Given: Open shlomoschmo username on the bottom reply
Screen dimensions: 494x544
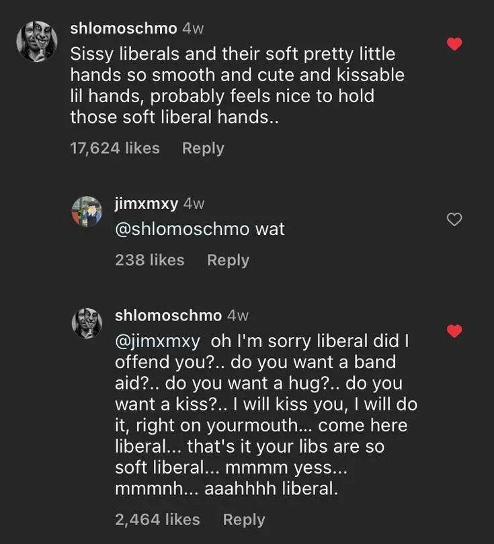Looking at the screenshot, I should click(168, 315).
